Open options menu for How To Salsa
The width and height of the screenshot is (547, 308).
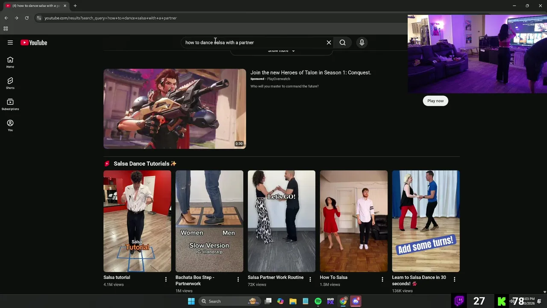coord(382,279)
